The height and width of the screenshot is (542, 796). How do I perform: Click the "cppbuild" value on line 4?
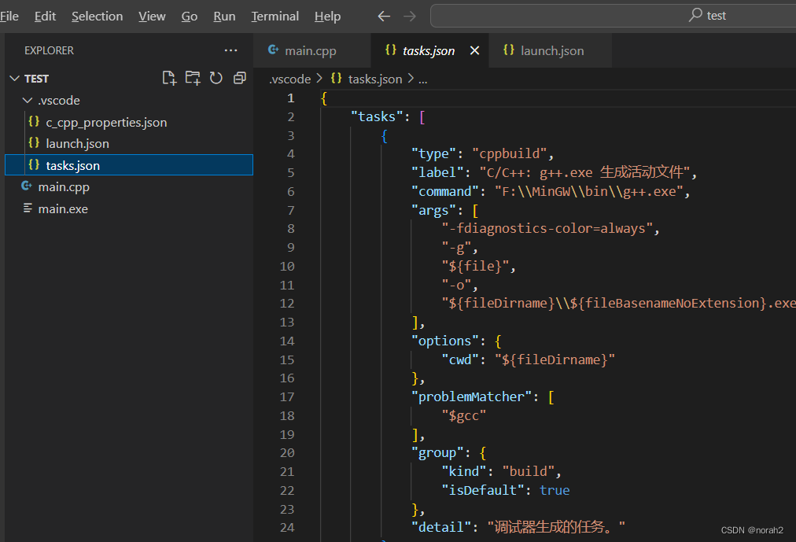[510, 153]
